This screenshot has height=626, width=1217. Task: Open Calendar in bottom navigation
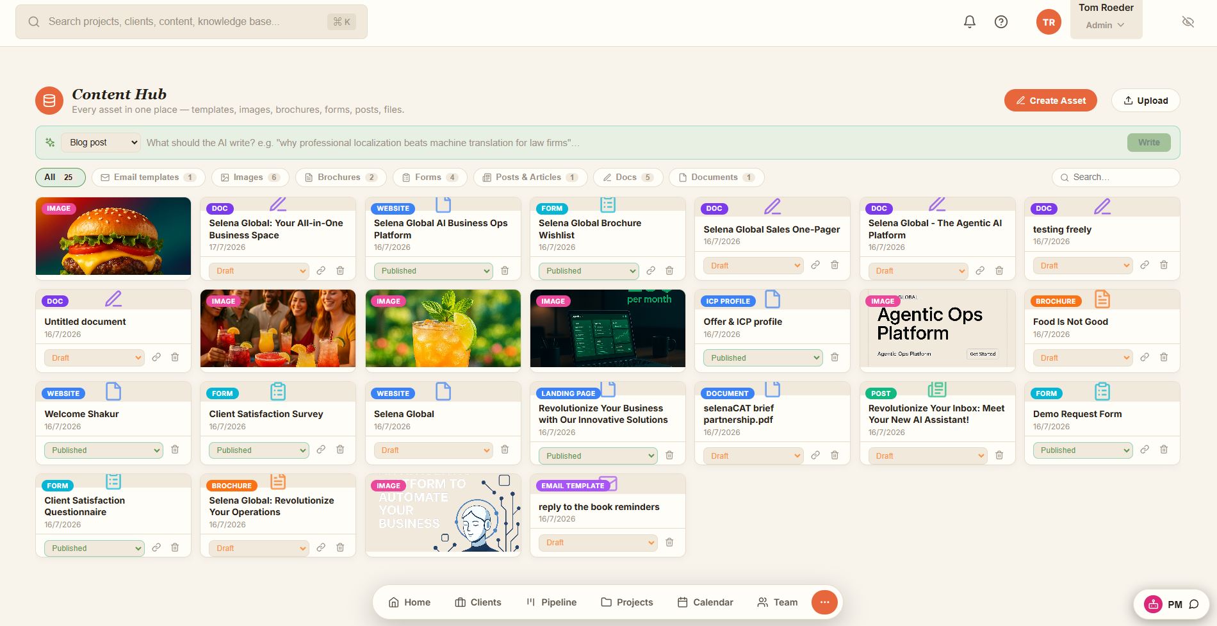(705, 602)
